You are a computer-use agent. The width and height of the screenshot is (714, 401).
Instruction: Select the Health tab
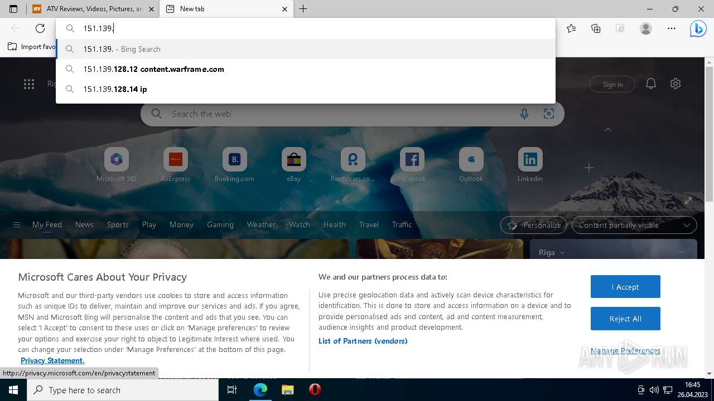tap(335, 224)
